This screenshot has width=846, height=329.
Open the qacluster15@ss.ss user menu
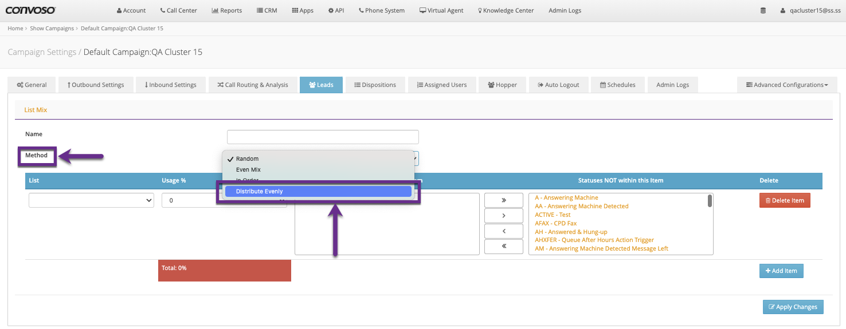810,10
